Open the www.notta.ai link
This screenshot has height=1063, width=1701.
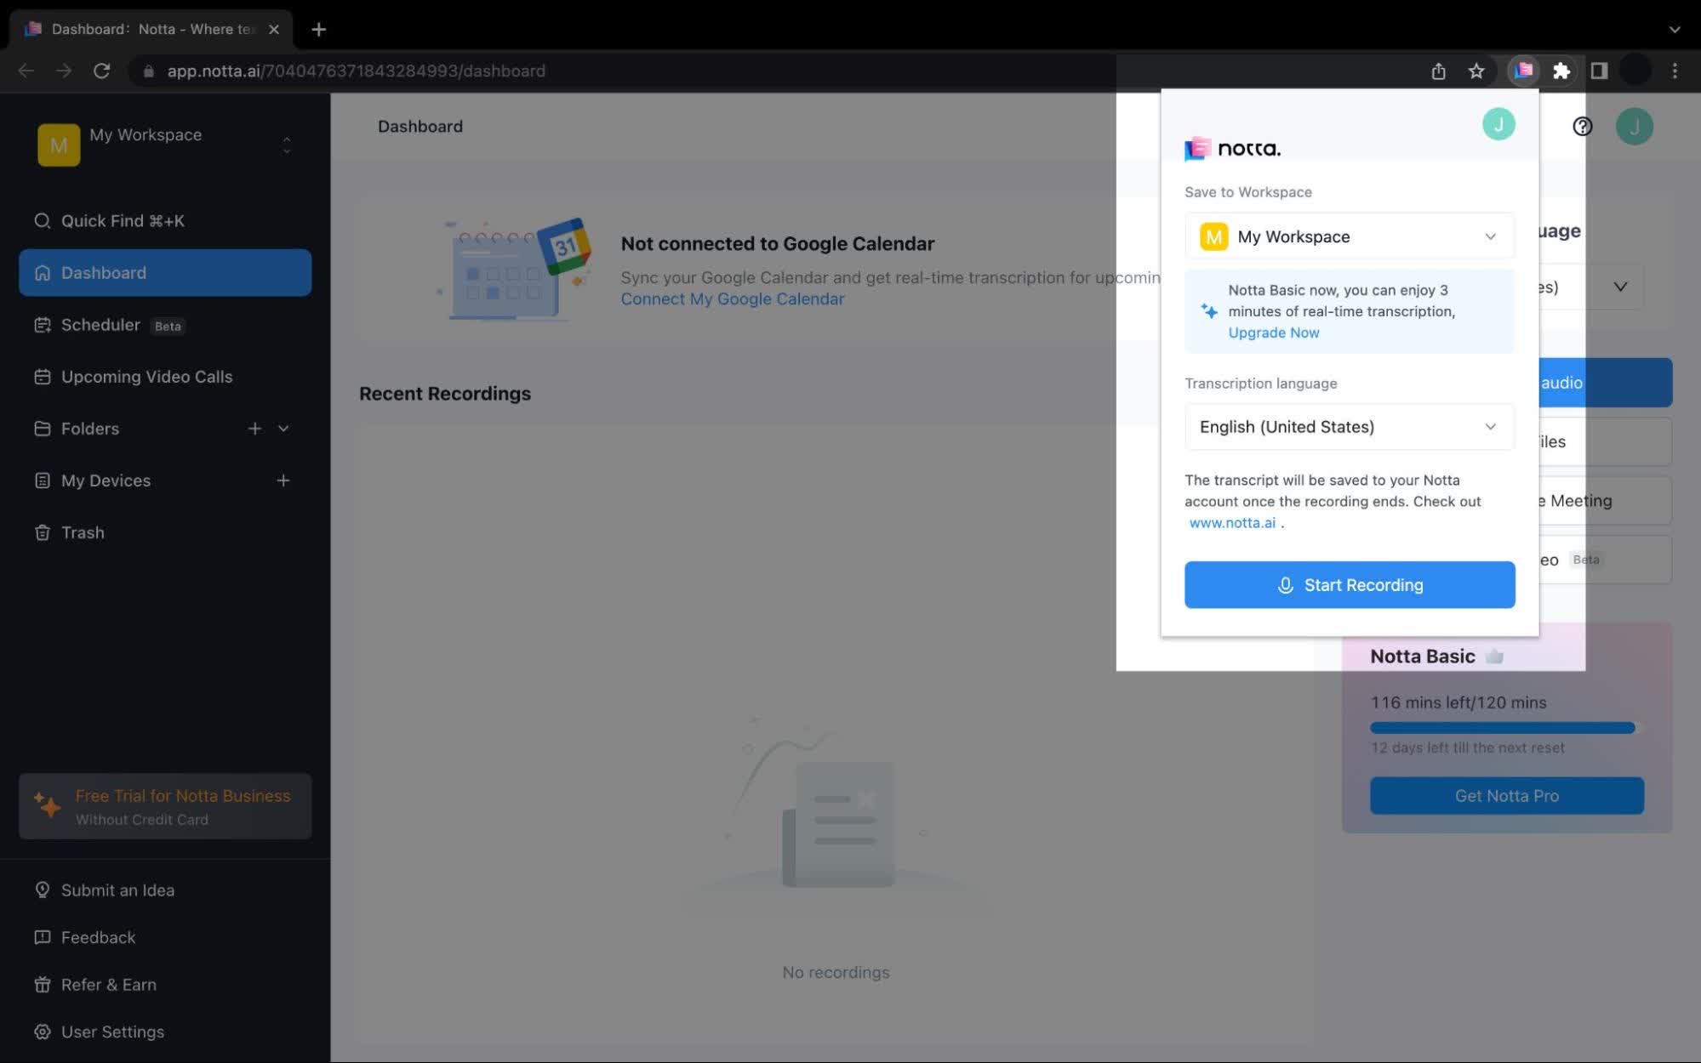pyautogui.click(x=1232, y=522)
